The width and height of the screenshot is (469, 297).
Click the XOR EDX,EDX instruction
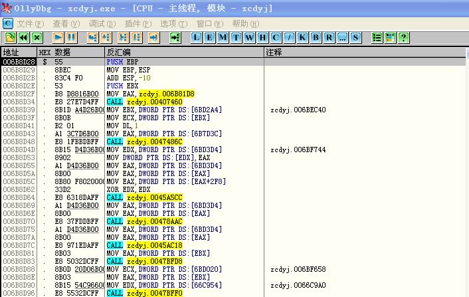128,189
